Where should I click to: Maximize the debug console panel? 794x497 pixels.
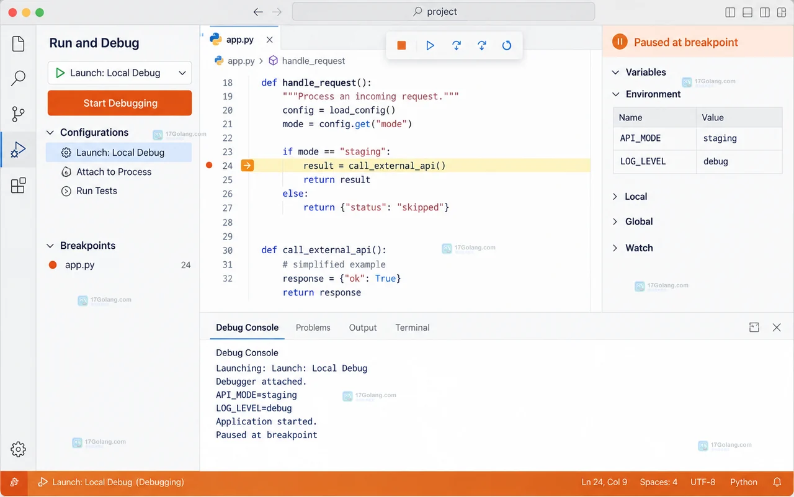[x=754, y=328]
